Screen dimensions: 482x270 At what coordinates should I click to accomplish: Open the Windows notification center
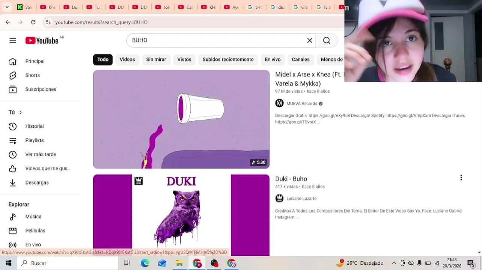click(471, 263)
